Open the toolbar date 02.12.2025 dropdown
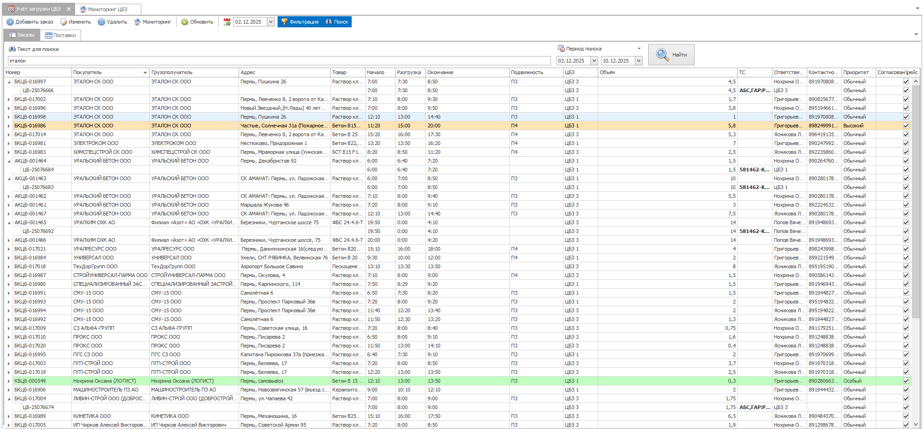Viewport: 923px width, 429px height. (271, 22)
